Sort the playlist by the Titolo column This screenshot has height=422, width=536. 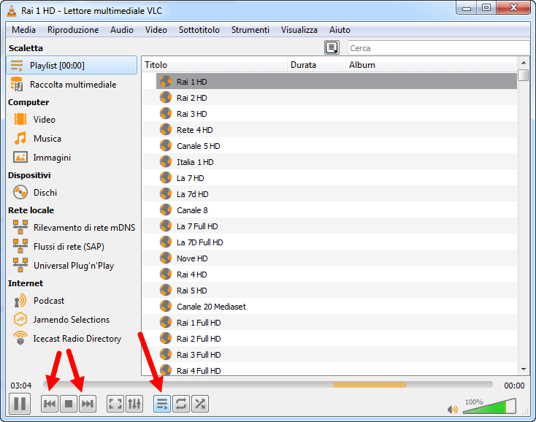point(215,65)
